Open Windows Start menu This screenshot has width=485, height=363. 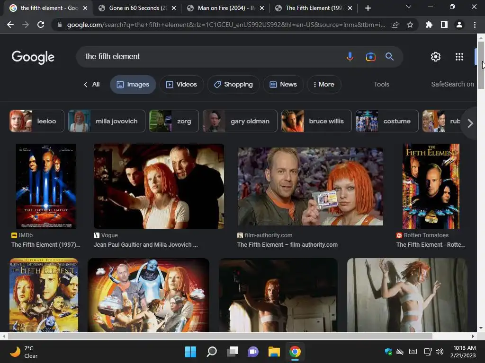(x=190, y=352)
